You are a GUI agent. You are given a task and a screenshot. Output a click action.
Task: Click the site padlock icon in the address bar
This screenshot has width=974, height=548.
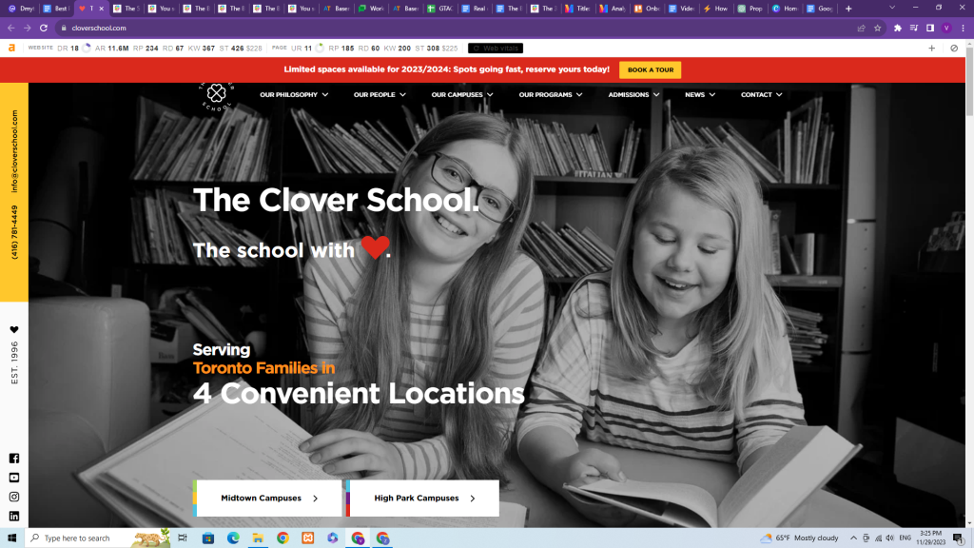point(64,28)
